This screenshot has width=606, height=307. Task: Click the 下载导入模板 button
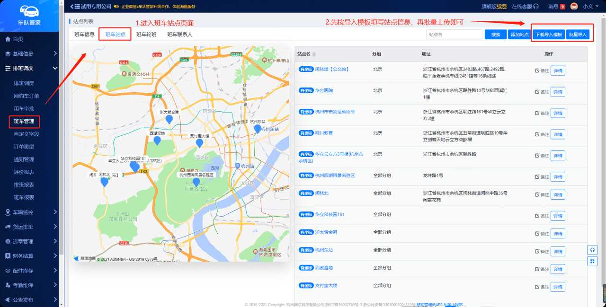pyautogui.click(x=548, y=35)
